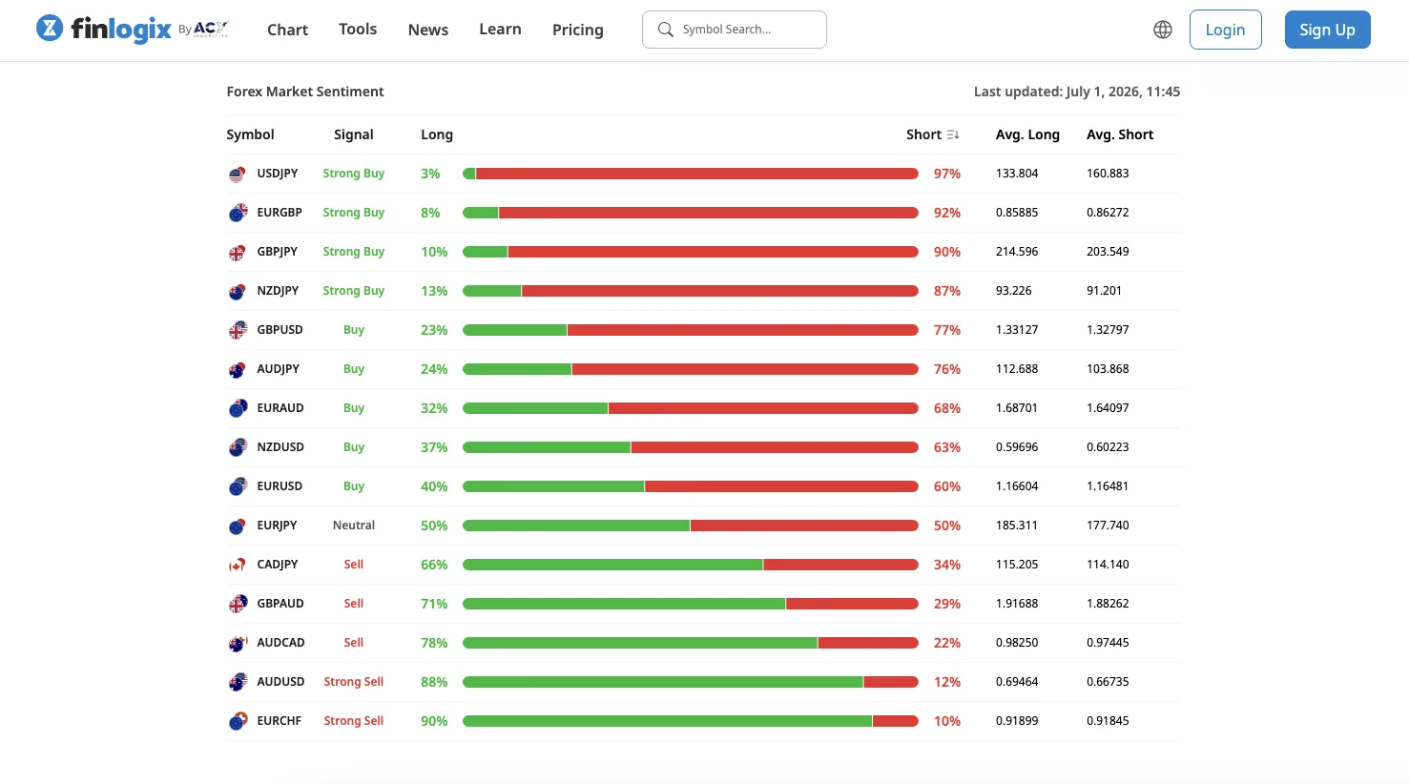The width and height of the screenshot is (1409, 784).
Task: Click the Forex Market Sentiment heading
Action: (305, 92)
